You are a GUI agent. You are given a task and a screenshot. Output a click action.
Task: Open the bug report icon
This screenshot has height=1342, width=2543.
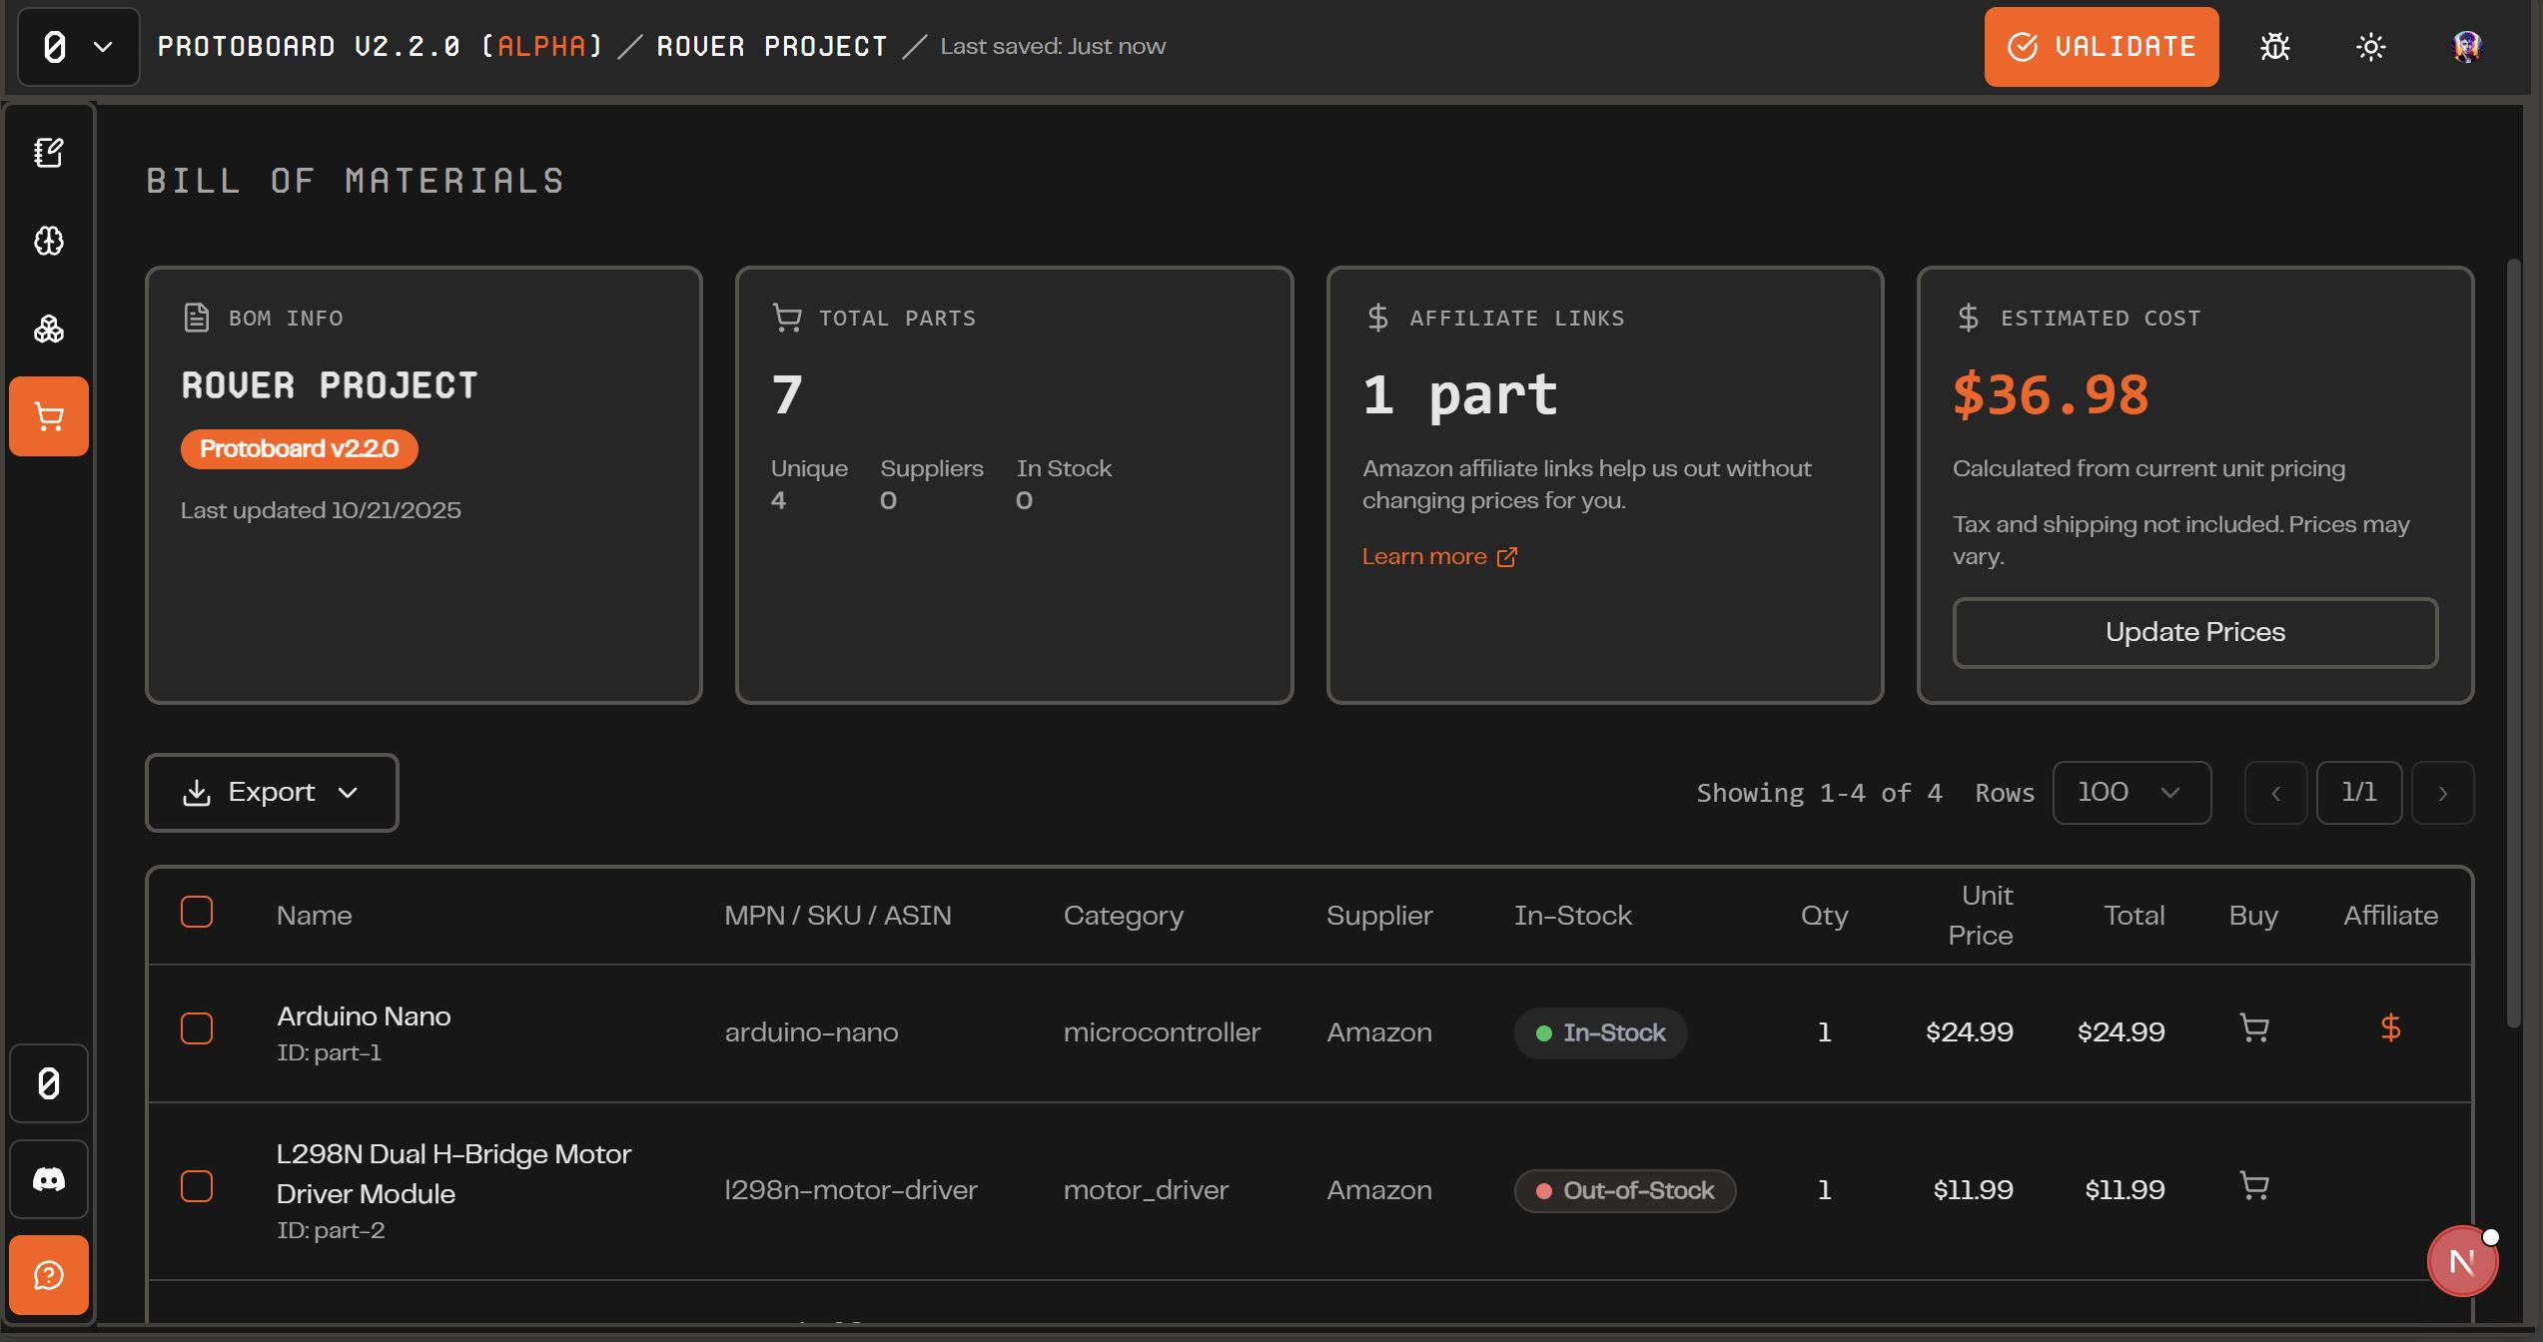coord(2275,47)
